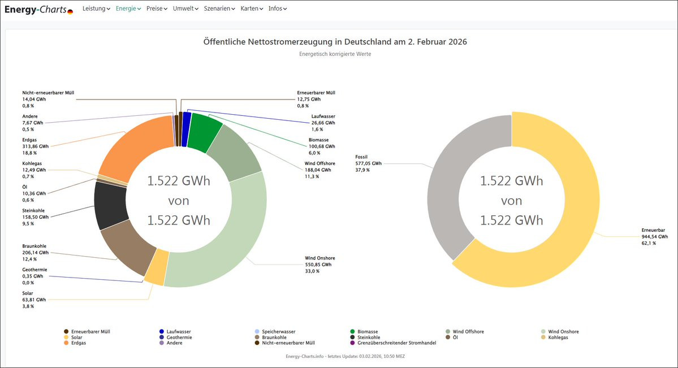Open the Karten menu
Viewport: 678px width, 368px height.
252,8
